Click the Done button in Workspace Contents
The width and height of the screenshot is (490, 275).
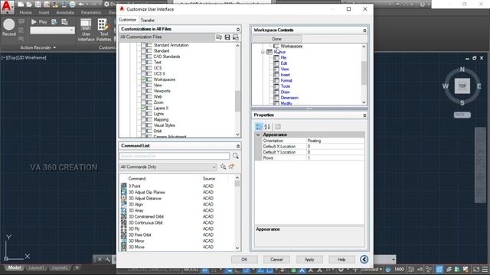(x=277, y=39)
